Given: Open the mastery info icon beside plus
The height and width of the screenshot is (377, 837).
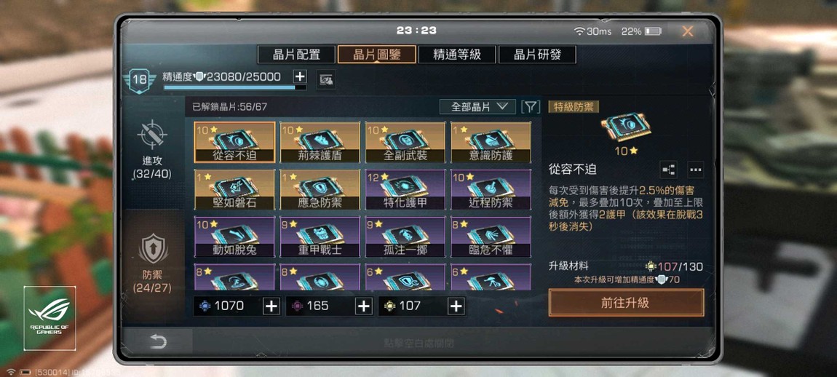Looking at the screenshot, I should point(326,80).
